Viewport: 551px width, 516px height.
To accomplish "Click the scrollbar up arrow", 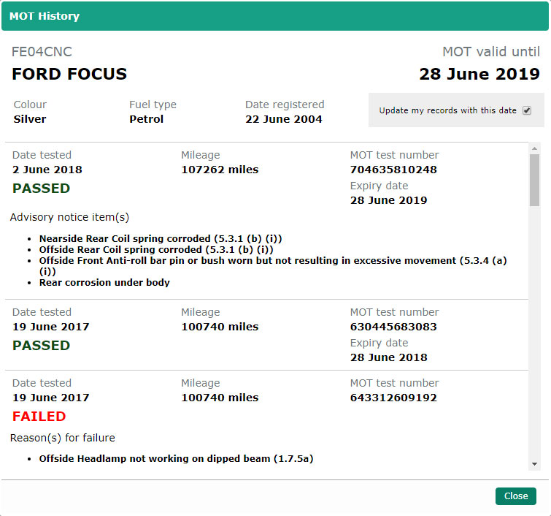I will (535, 148).
